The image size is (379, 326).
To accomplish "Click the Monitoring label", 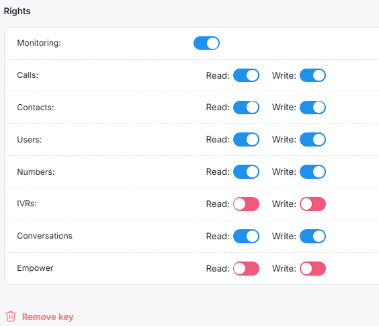I will click(39, 43).
